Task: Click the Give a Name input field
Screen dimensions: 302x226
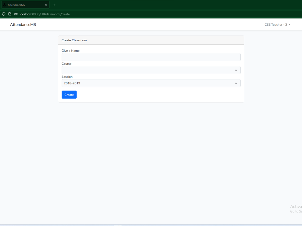Action: 151,57
